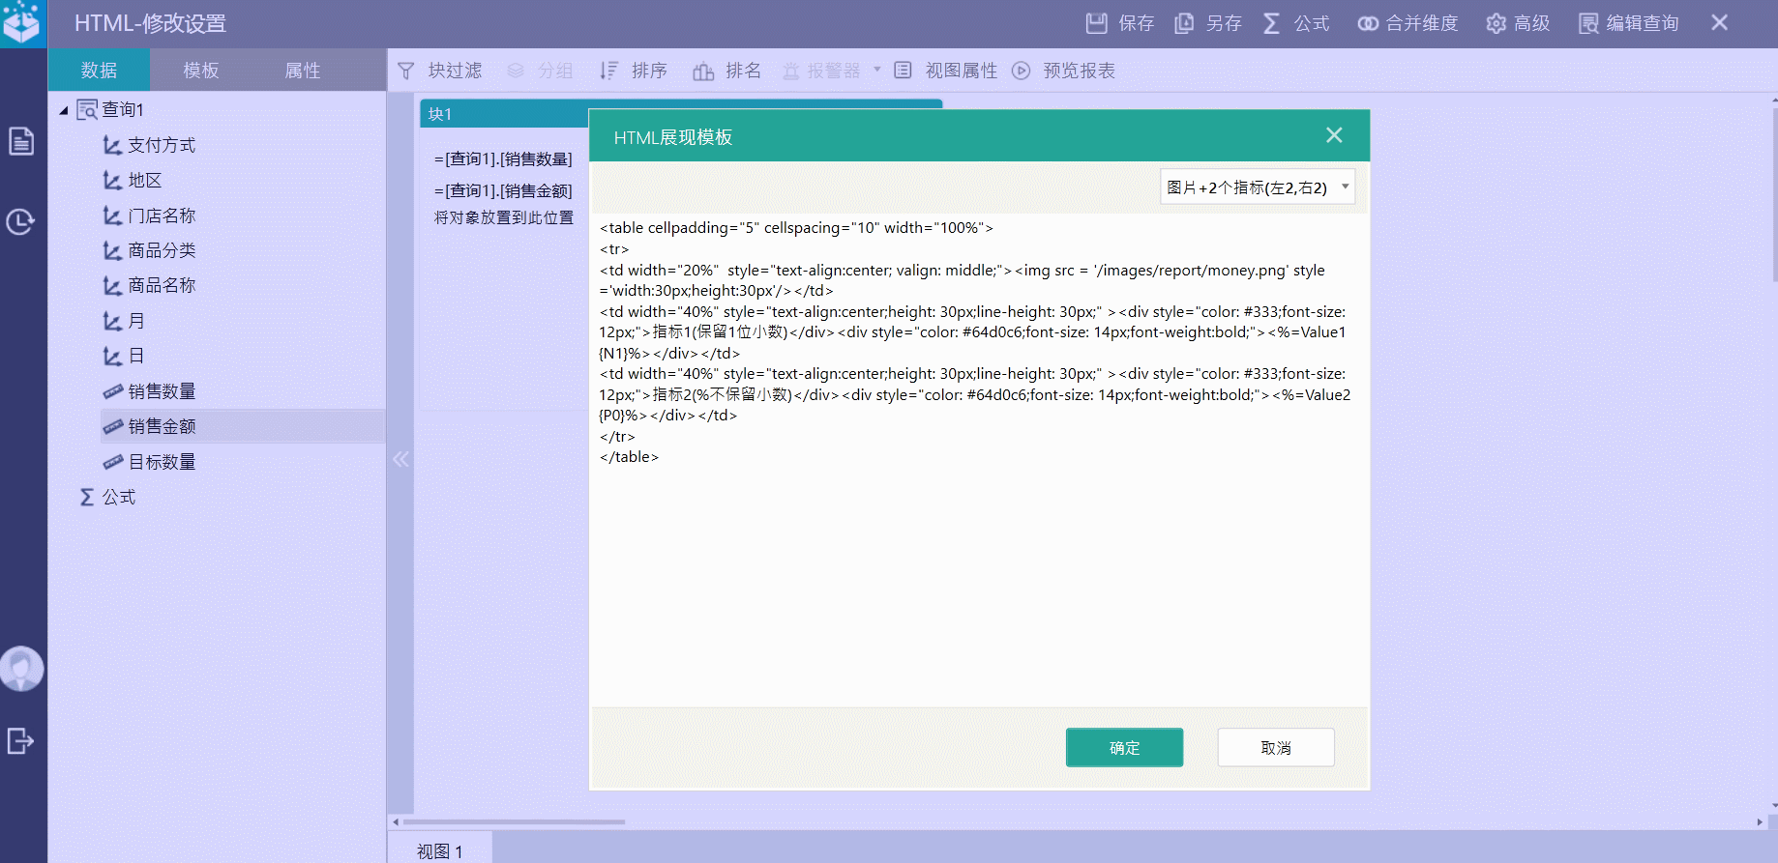Click inside the HTML template code editor
This screenshot has width=1778, height=863.
[979, 460]
